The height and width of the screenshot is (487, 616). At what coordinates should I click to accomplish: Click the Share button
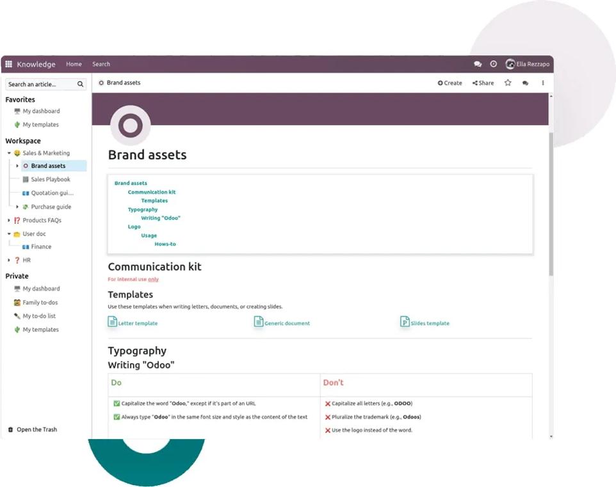pos(483,83)
